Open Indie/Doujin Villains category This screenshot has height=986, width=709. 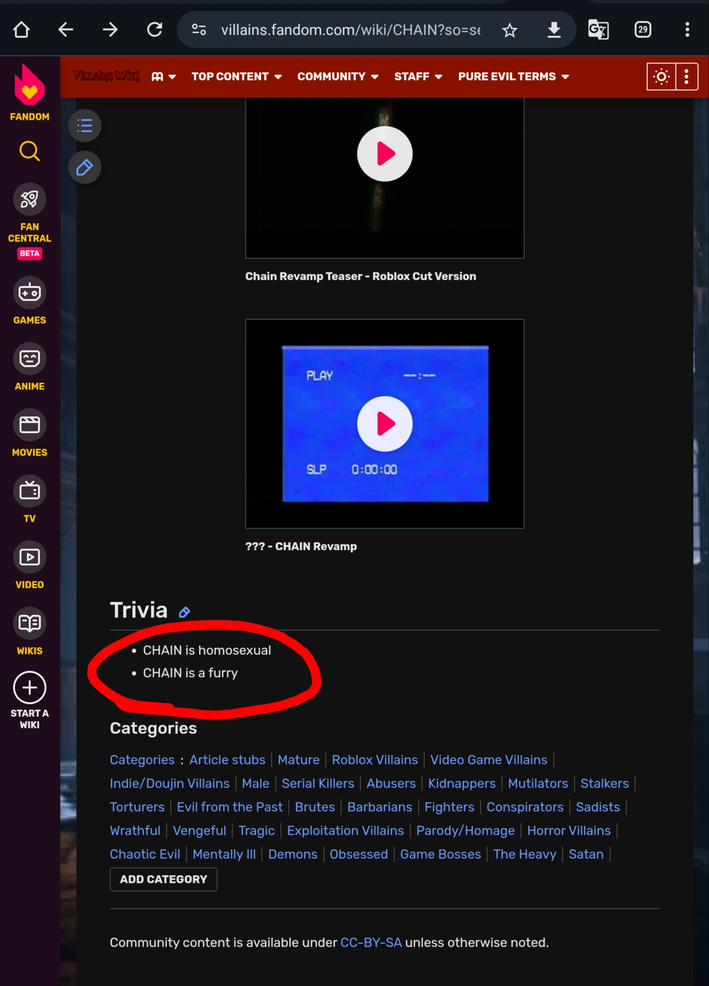(169, 783)
